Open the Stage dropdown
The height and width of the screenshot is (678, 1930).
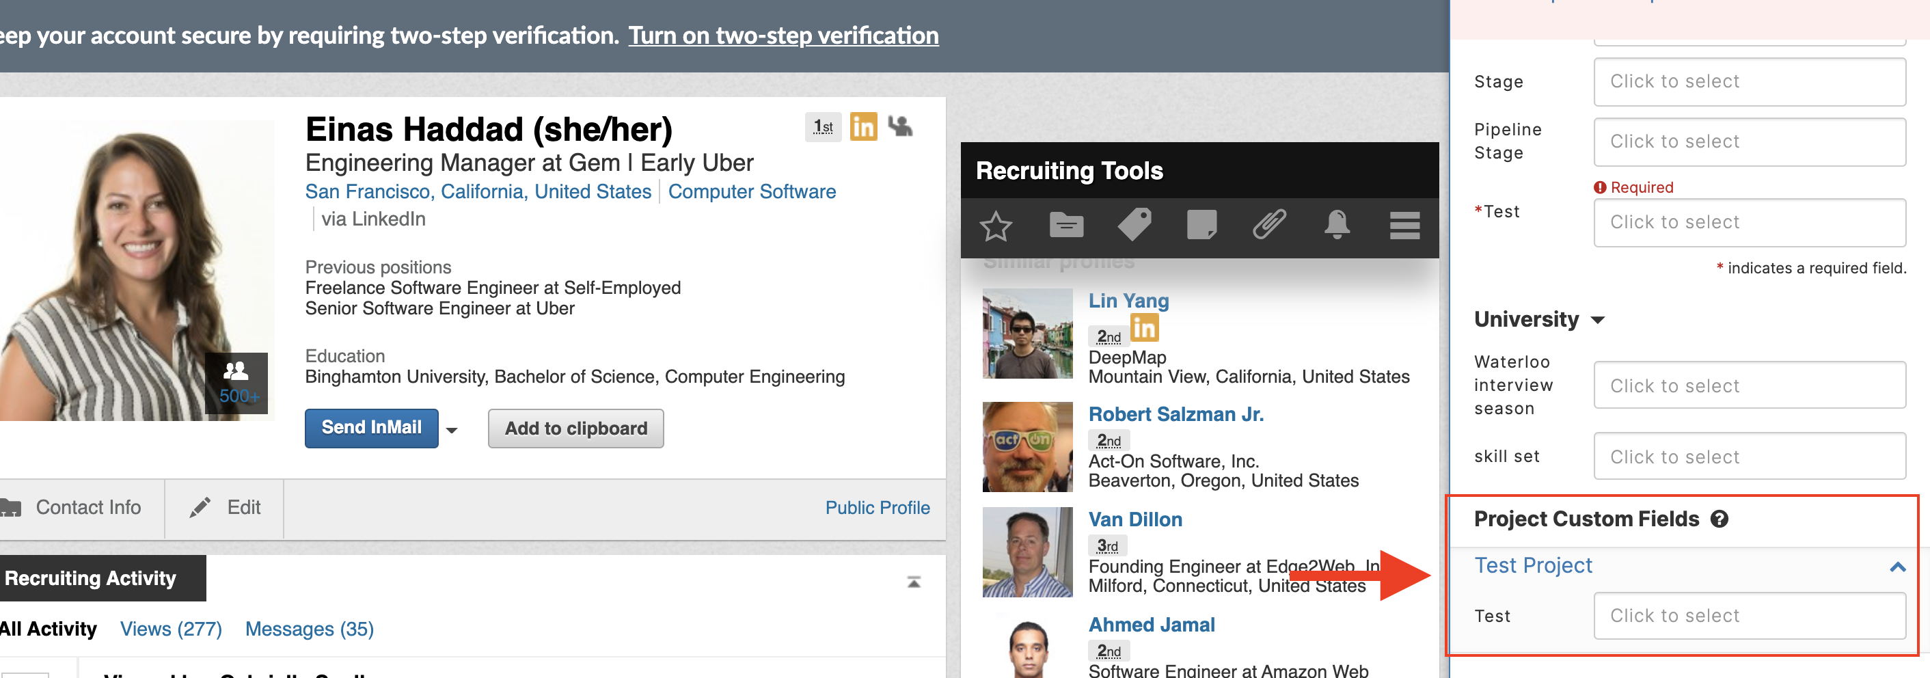click(1749, 81)
